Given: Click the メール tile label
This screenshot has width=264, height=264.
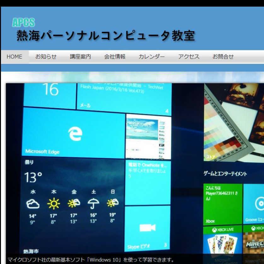Looking at the screenshot, I should [85, 106].
